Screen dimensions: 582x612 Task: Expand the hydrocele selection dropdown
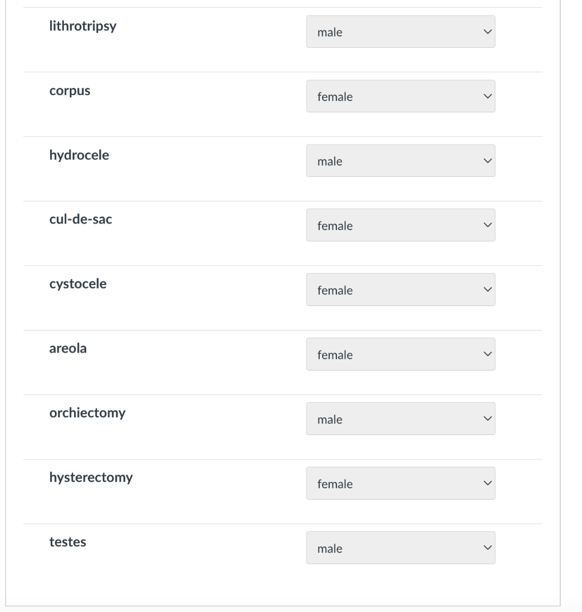400,161
